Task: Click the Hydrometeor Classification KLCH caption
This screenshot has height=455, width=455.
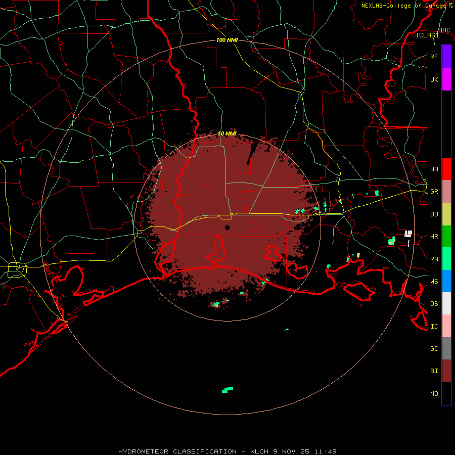Action: 227,451
